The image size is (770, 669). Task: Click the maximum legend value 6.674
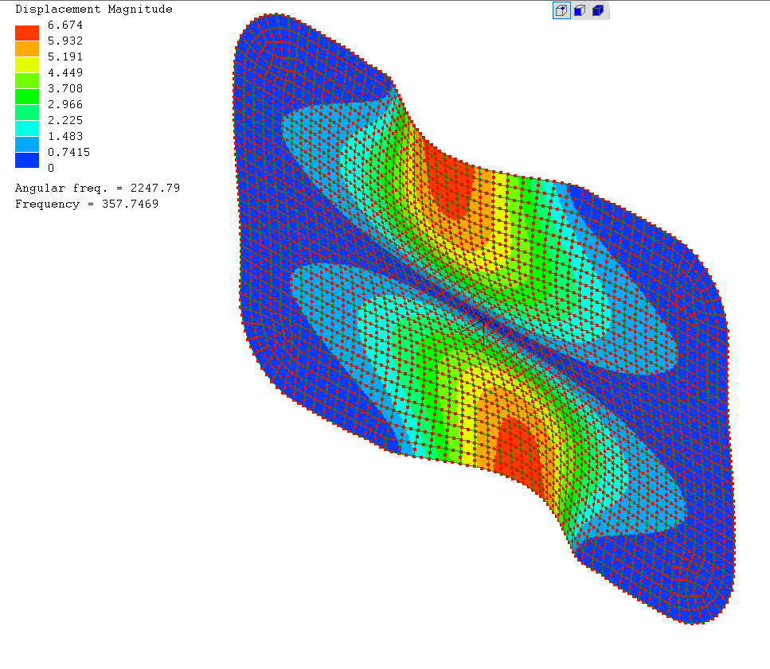point(65,25)
